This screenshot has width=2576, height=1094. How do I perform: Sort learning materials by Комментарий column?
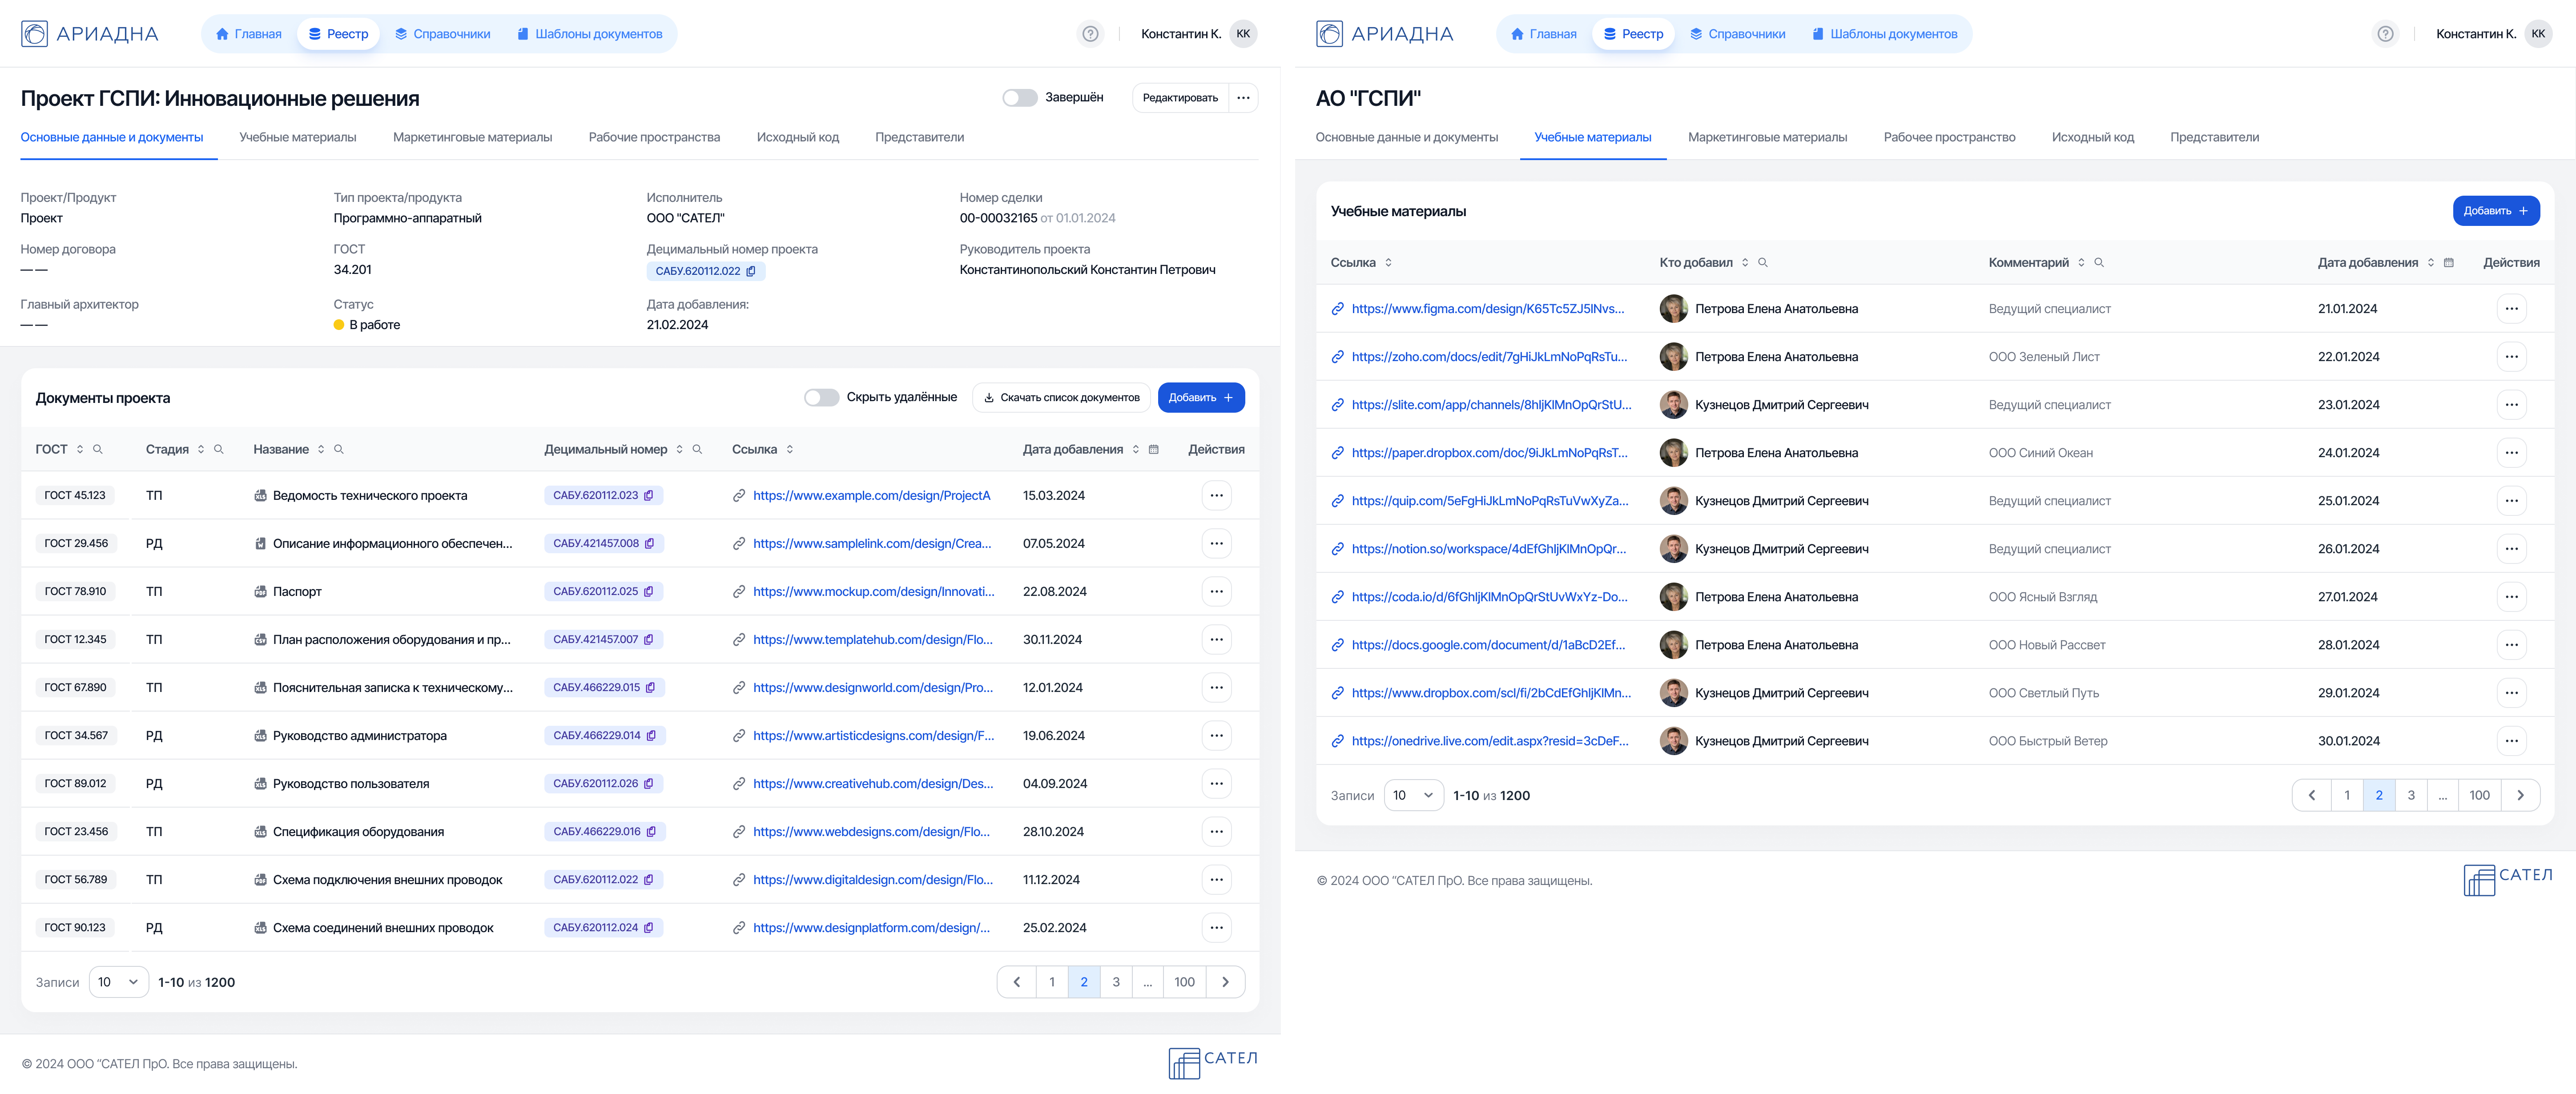click(x=2081, y=263)
